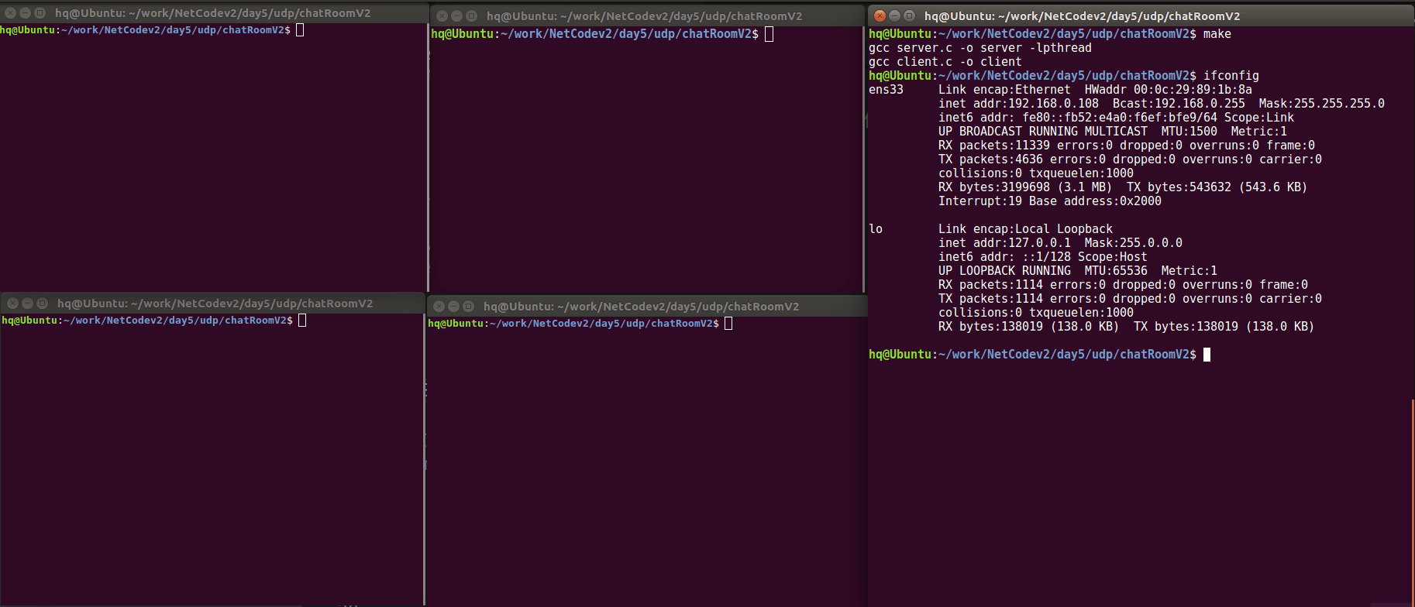
Task: Maximize the terminal showing ifconfig output
Action: click(909, 15)
